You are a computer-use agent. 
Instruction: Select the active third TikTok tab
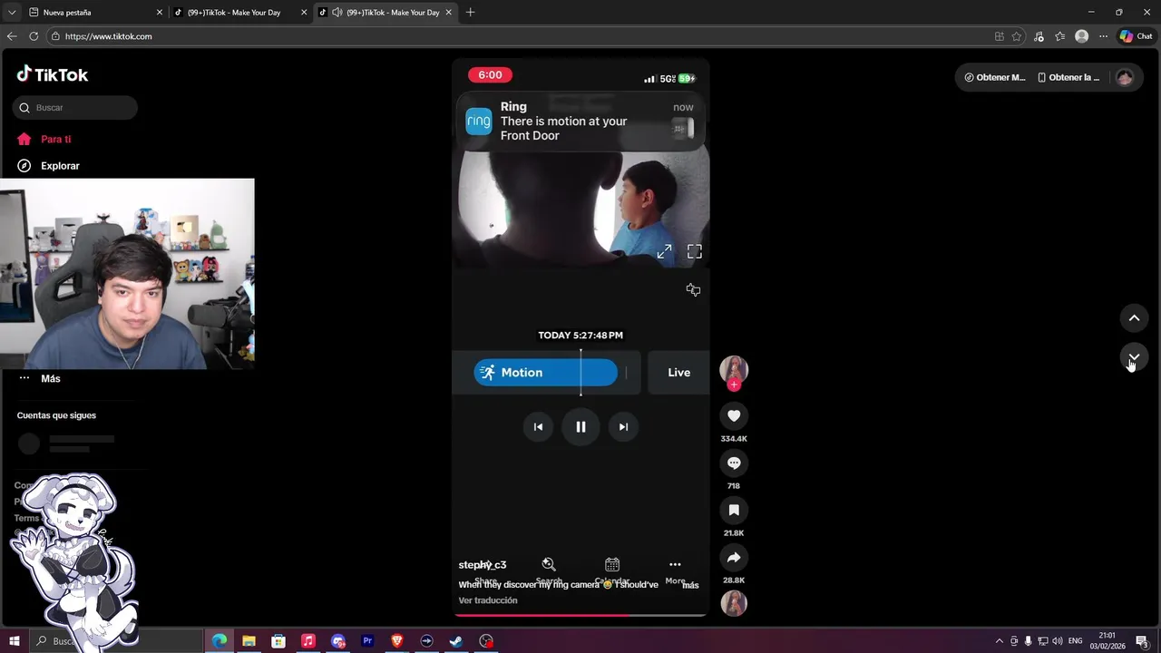(385, 13)
